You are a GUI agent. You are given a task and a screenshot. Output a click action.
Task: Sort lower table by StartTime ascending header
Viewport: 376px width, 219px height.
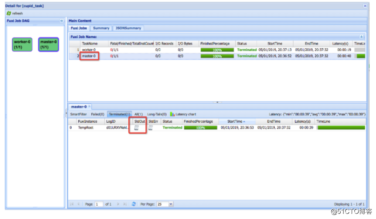click(x=236, y=122)
